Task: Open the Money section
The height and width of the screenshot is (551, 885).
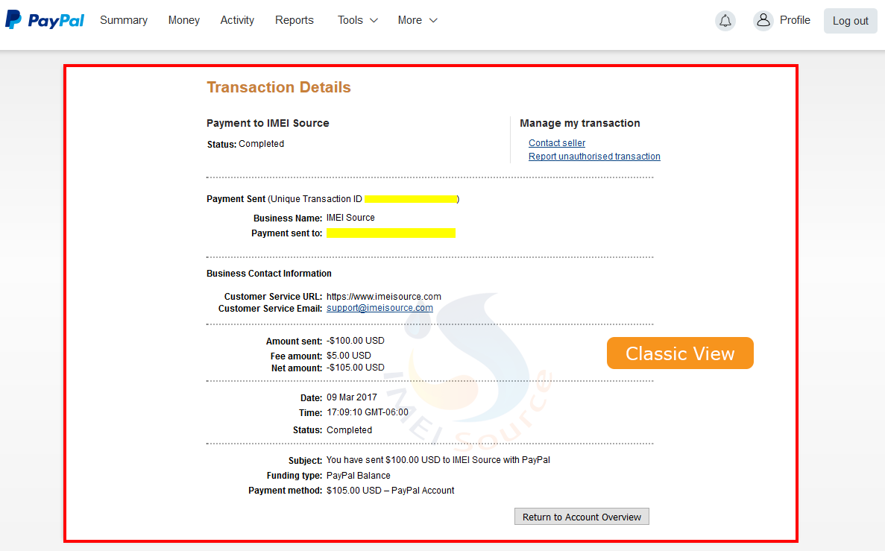Action: point(184,20)
